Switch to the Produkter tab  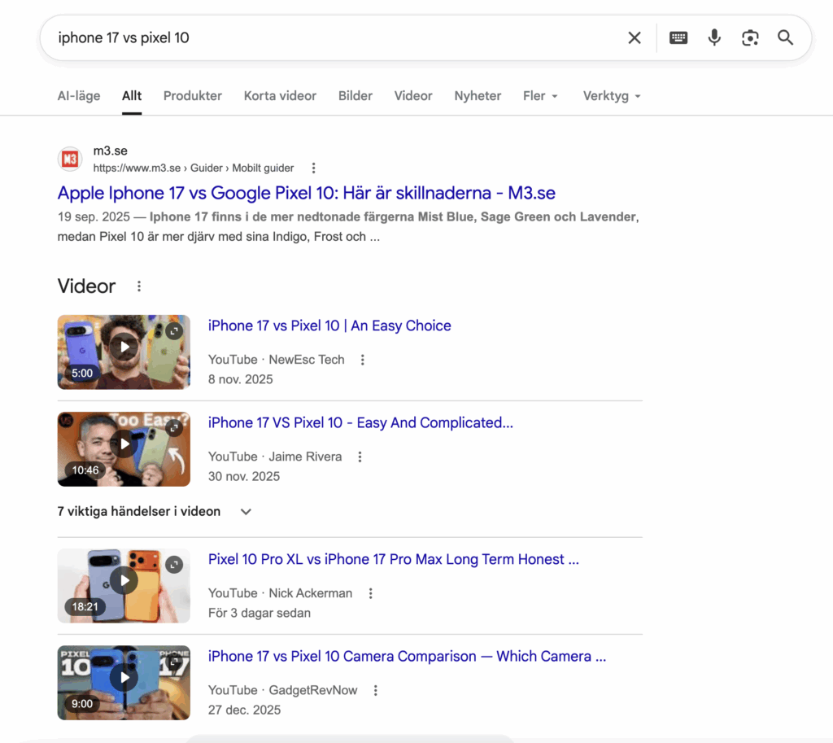coord(192,96)
